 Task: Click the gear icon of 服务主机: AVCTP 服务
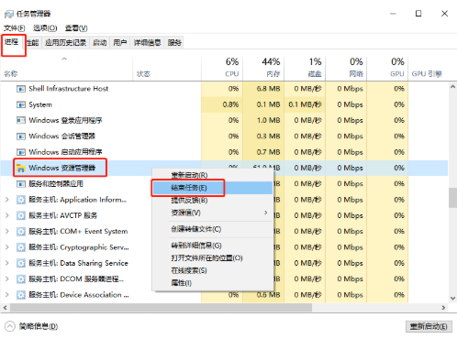pos(20,215)
